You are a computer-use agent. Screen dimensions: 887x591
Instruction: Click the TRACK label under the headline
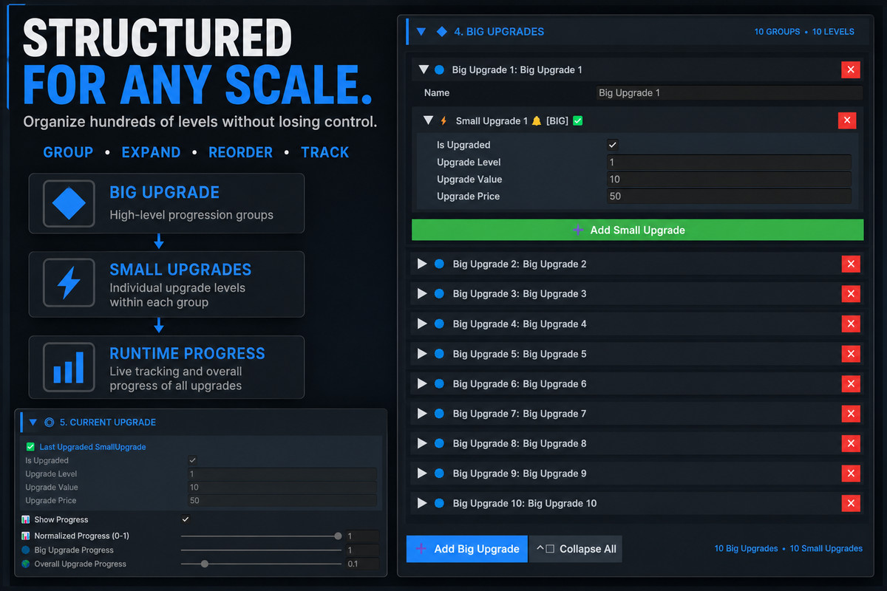pos(324,152)
